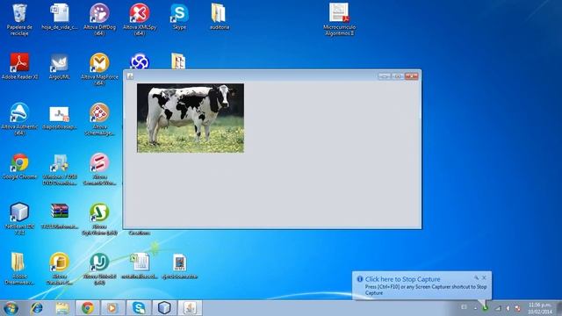This screenshot has height=316, width=562.
Task: Switch to the Java app on the taskbar
Action: [190, 308]
